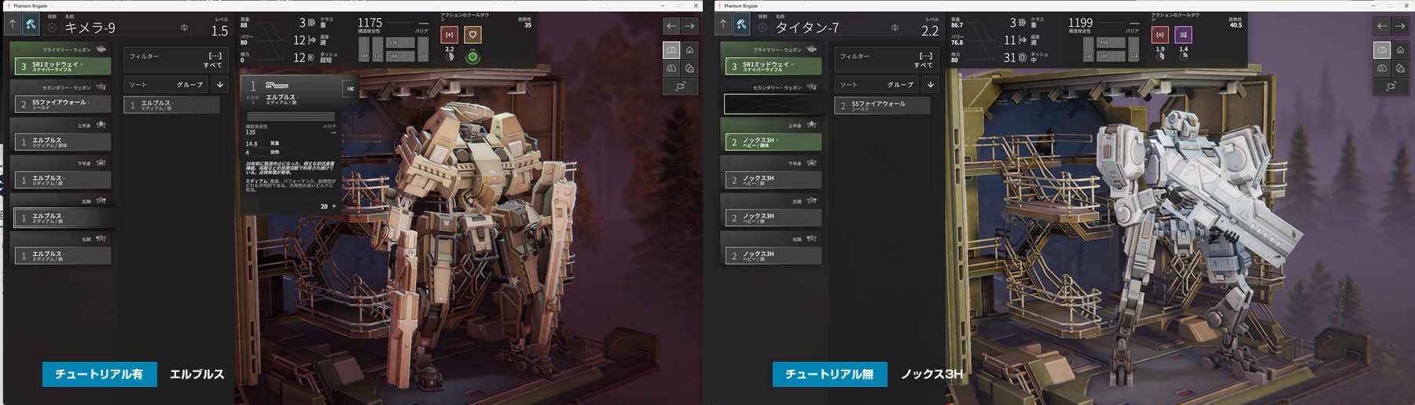Image resolution: width=1415 pixels, height=405 pixels.
Task: Open ソート グループ dropdown in タイタン-7 window
Action: [x=877, y=84]
